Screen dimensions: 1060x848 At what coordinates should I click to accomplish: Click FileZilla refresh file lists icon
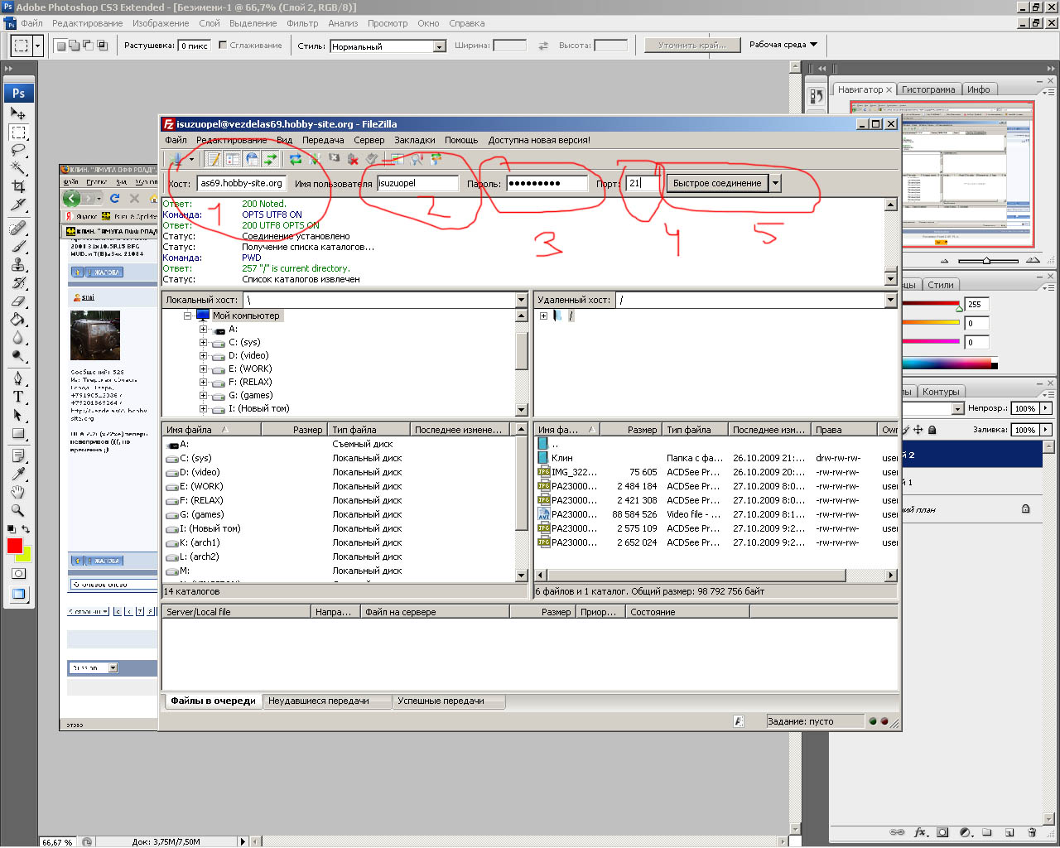(296, 159)
